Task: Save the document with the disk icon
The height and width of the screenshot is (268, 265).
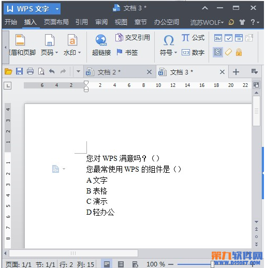Action: (19, 71)
